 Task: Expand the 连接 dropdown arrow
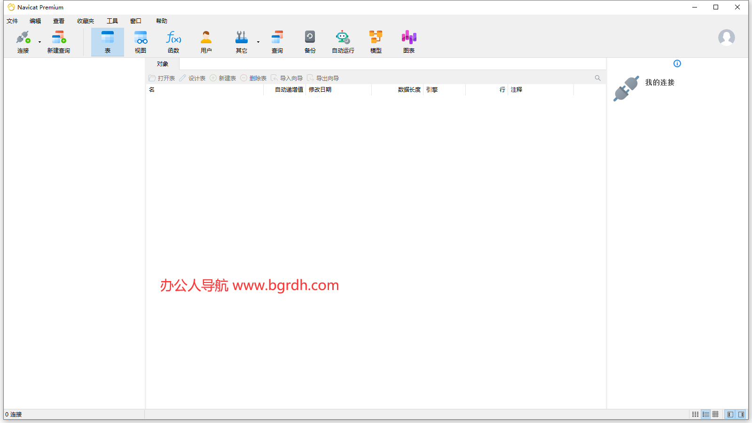click(39, 42)
